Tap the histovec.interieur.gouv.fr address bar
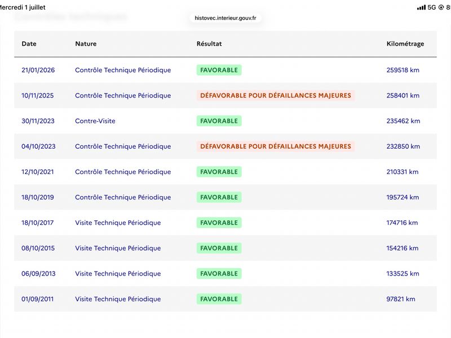The image size is (451, 338). click(225, 18)
